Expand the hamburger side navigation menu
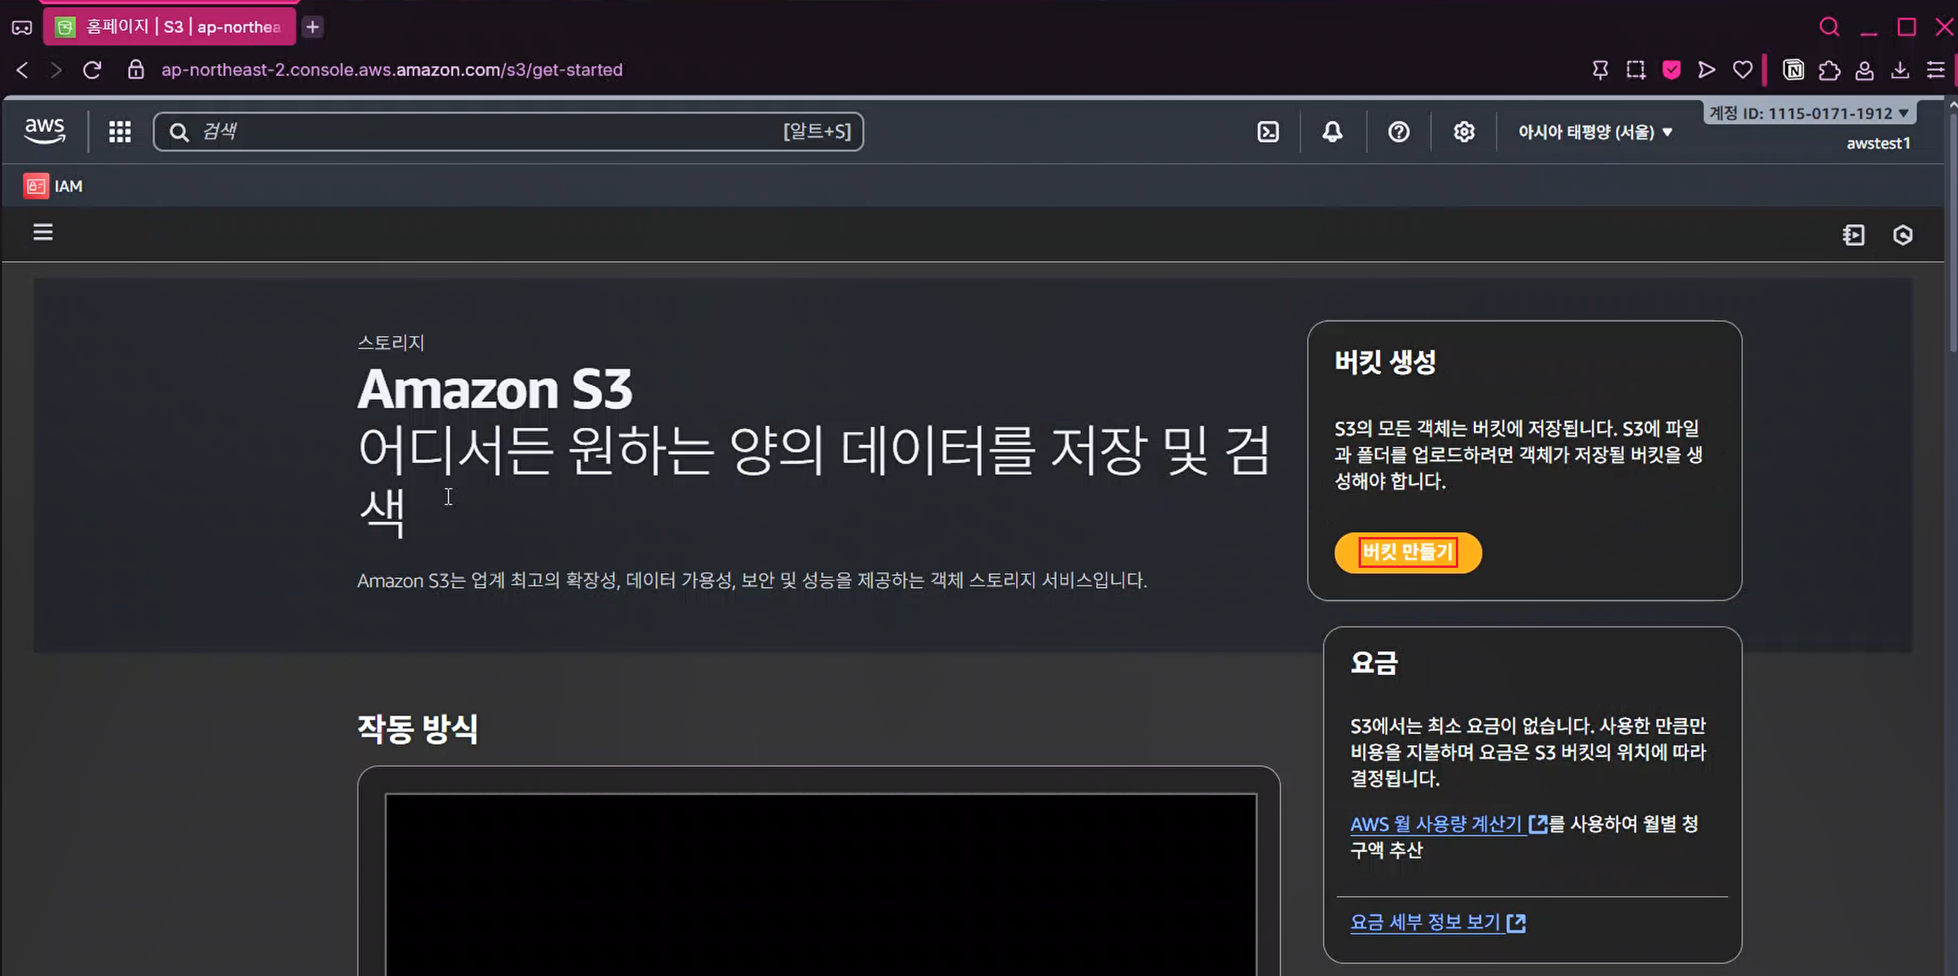 [x=43, y=233]
